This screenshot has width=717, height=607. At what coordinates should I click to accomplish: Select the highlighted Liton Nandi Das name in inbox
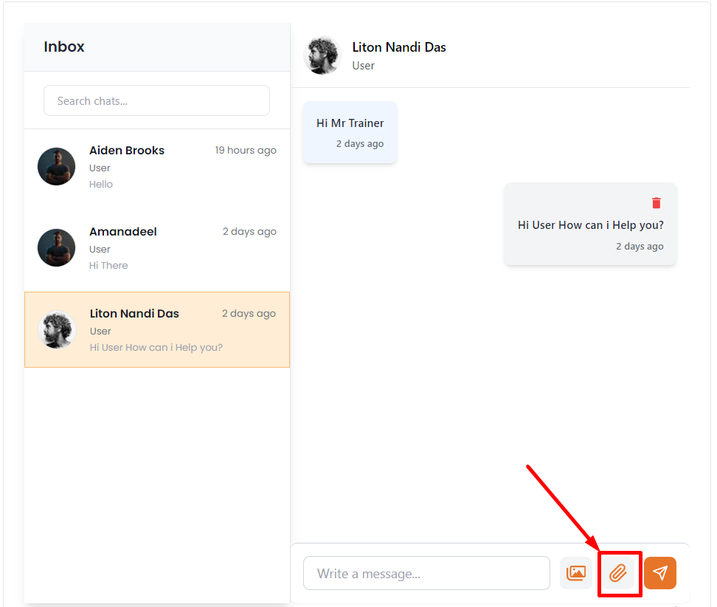(134, 314)
